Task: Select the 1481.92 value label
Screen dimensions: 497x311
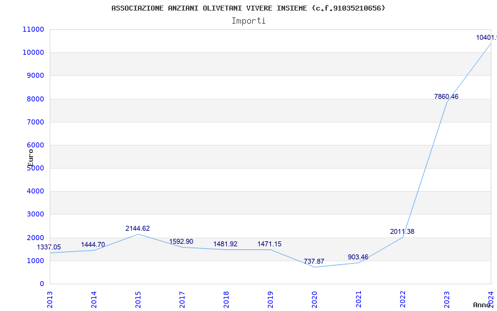Action: pos(226,244)
